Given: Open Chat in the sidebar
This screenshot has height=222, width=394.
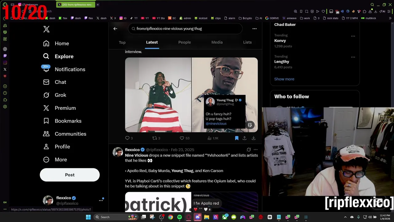Looking at the screenshot, I should click(54, 82).
